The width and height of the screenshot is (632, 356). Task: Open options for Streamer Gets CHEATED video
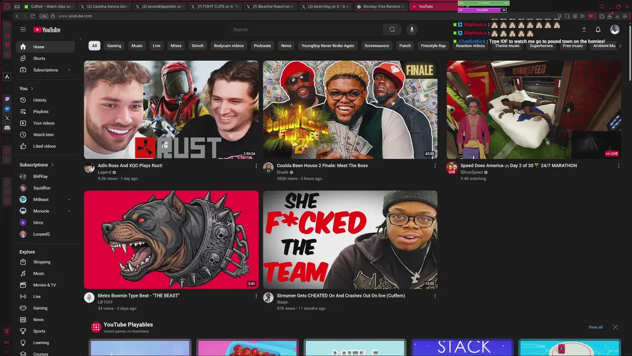pyautogui.click(x=435, y=296)
